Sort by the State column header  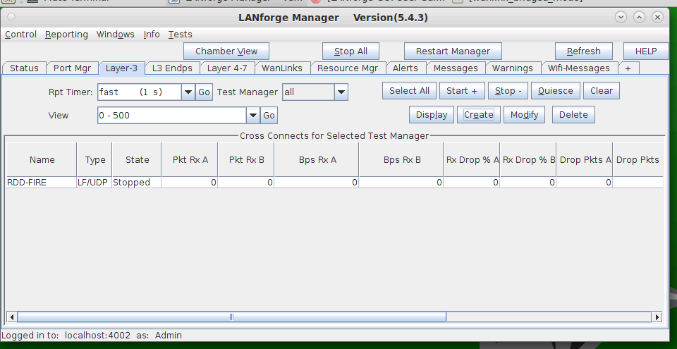[x=137, y=160]
